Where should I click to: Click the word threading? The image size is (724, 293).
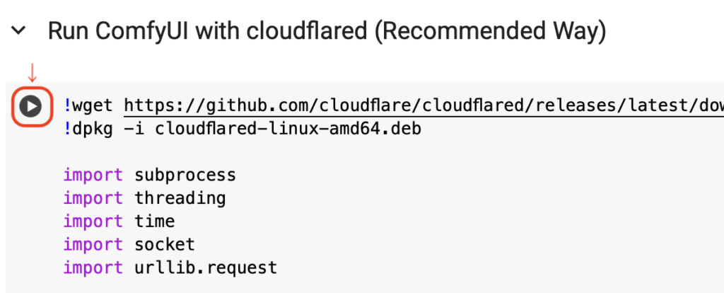coord(180,198)
